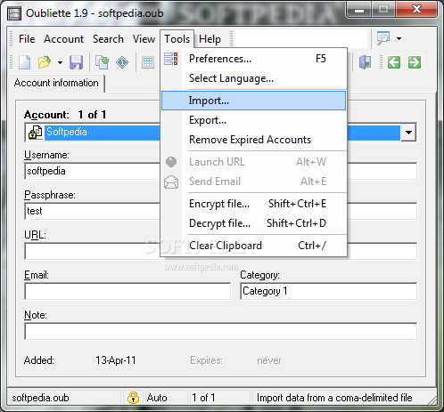Open the Account menu
Image resolution: width=444 pixels, height=412 pixels.
64,39
